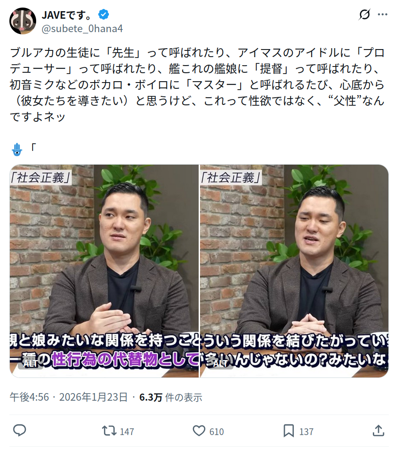
Task: Open the JAVE profile avatar picture
Action: point(23,21)
